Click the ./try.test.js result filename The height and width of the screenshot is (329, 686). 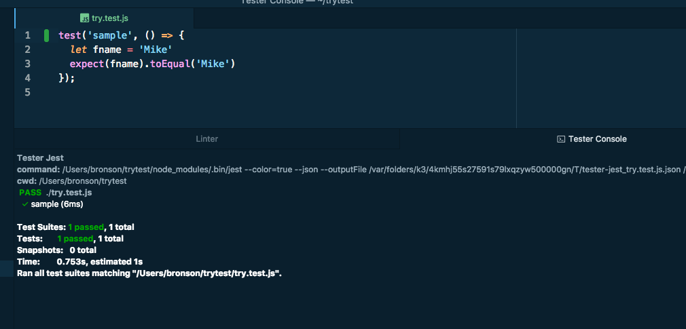(x=69, y=193)
